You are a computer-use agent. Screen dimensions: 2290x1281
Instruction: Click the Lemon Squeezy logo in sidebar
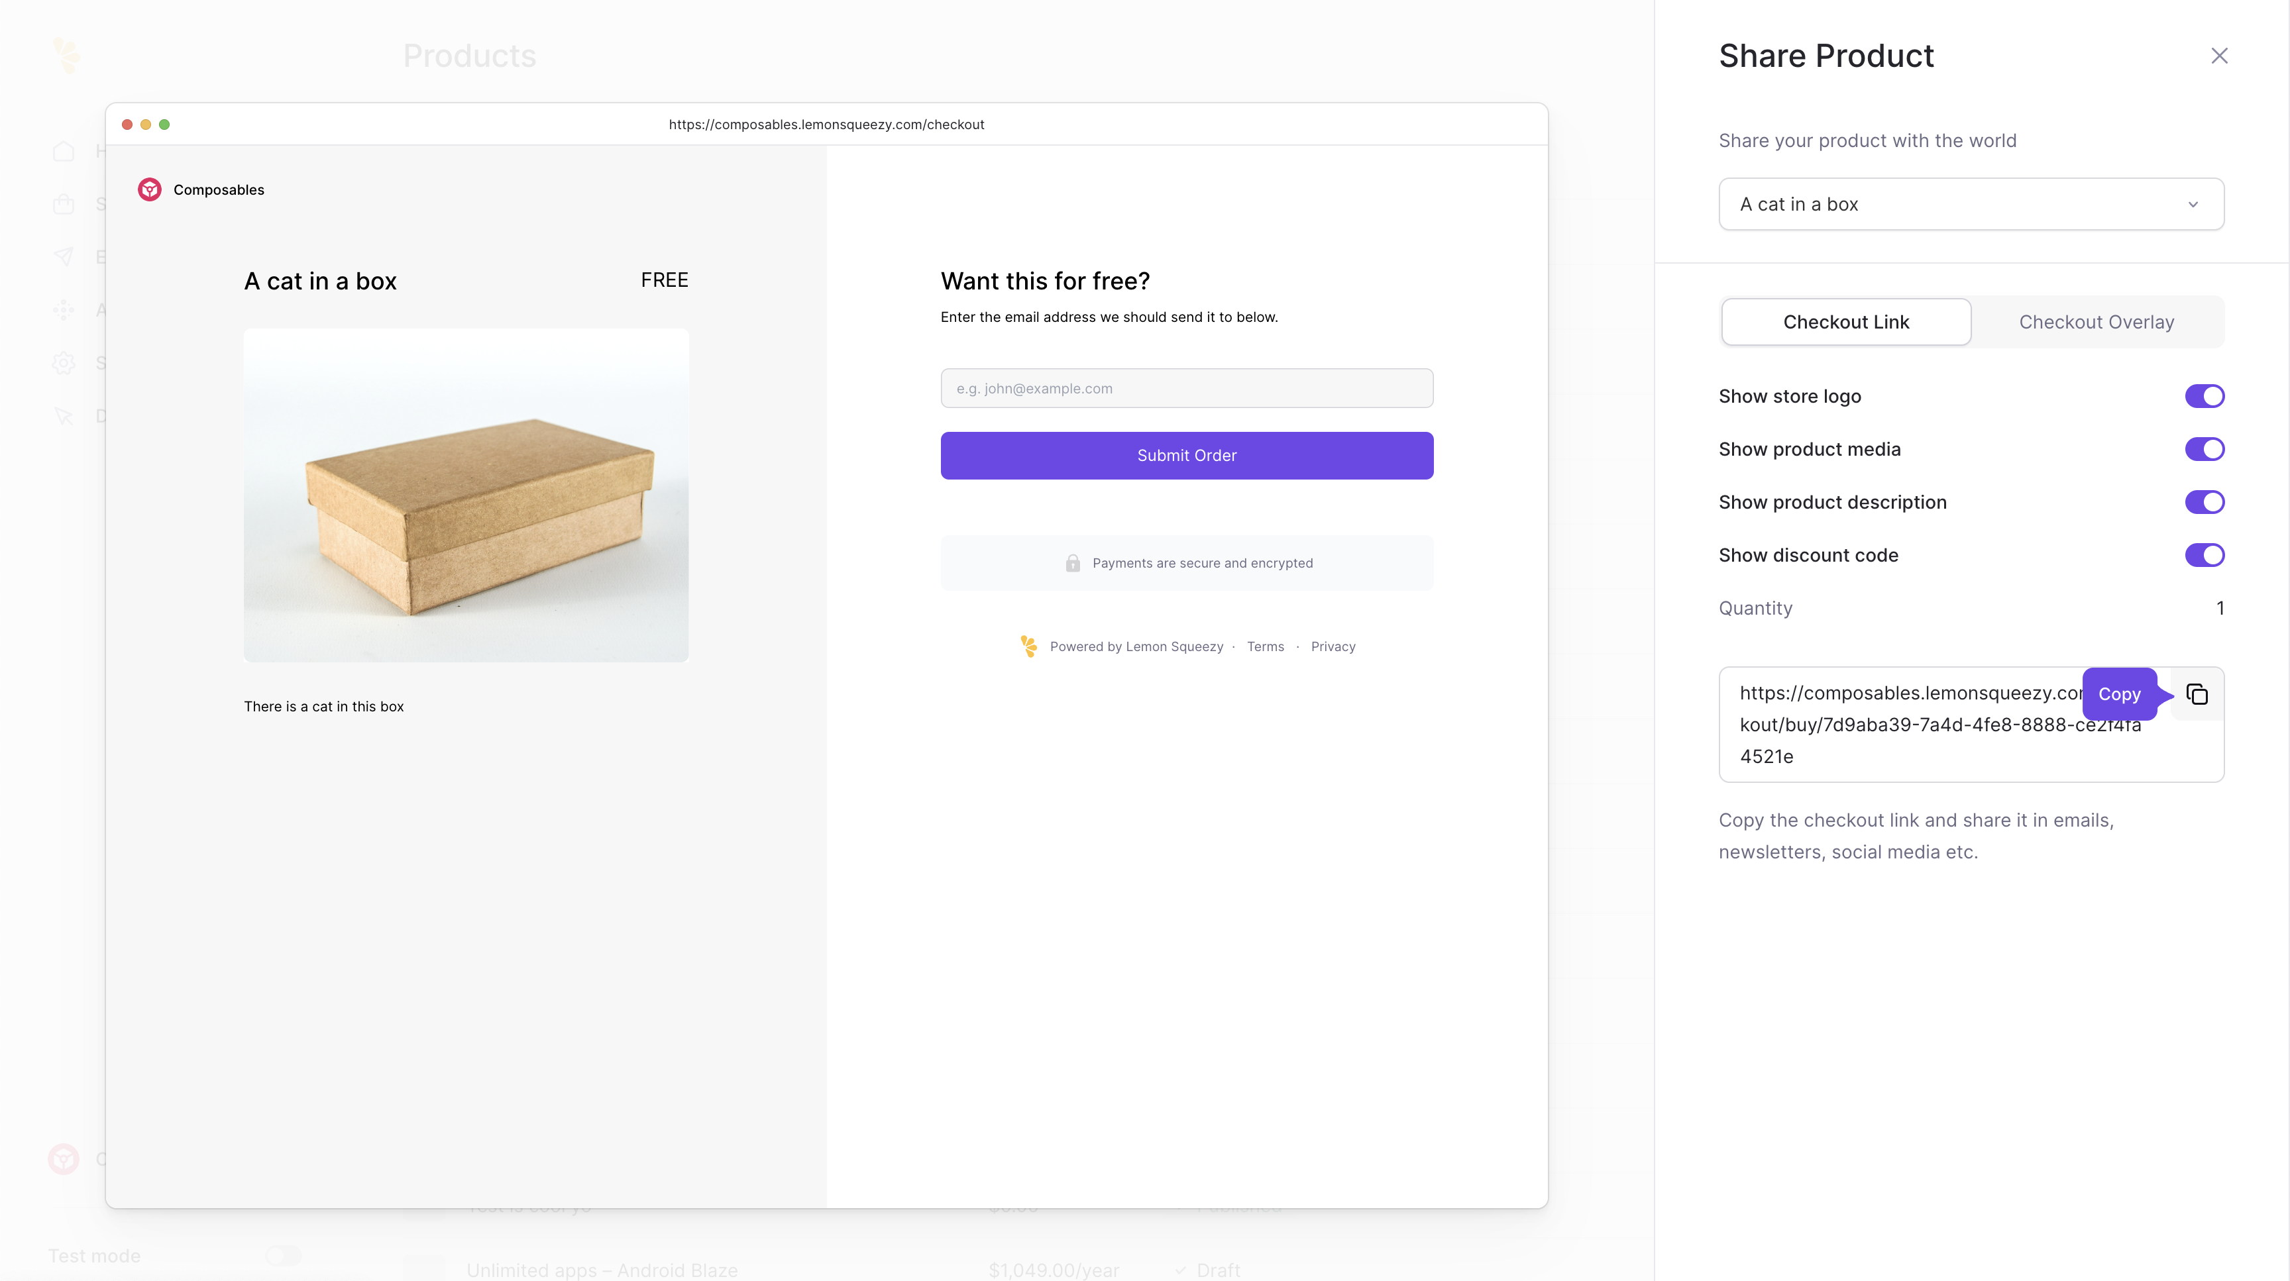67,55
